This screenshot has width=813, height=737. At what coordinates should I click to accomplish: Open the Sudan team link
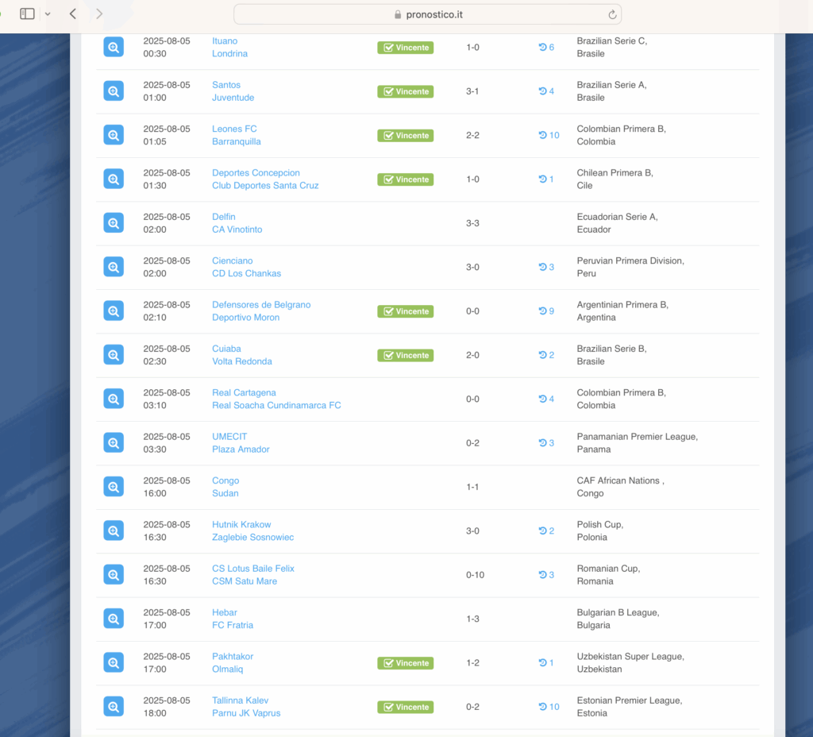[225, 493]
